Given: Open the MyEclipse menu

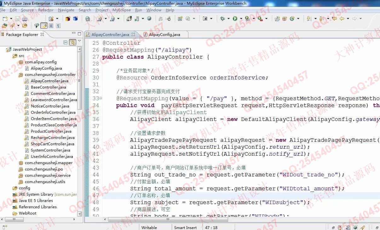Looking at the screenshot, I should pos(122,10).
